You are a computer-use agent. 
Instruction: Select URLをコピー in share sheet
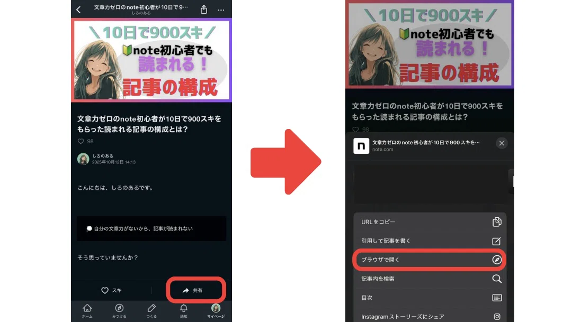tap(430, 222)
